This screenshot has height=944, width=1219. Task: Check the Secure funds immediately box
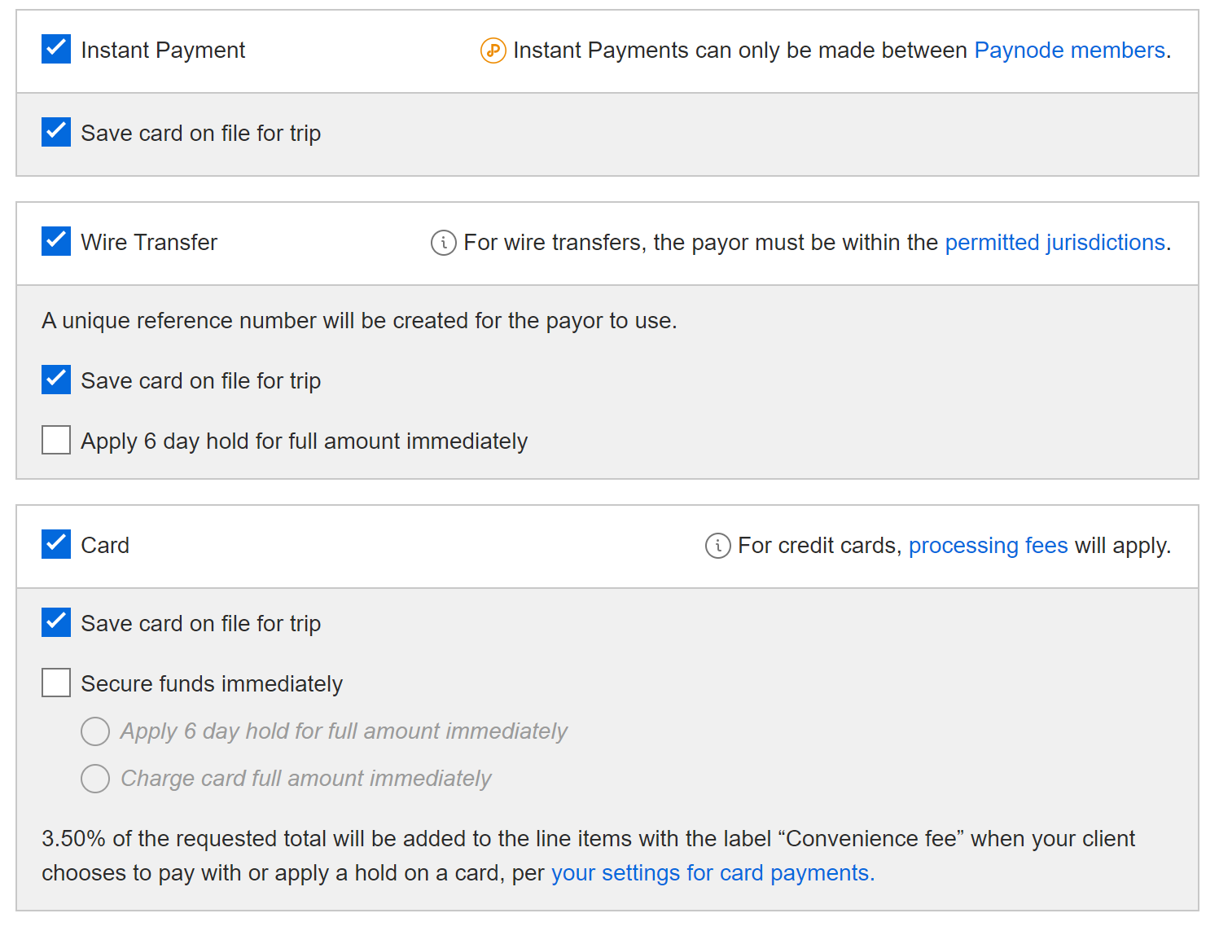[56, 683]
